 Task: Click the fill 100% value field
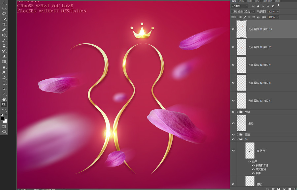pyautogui.click(x=272, y=17)
